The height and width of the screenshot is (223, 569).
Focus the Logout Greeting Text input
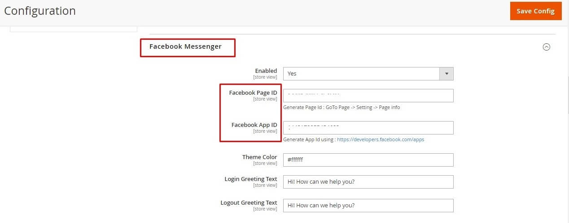[x=368, y=206]
